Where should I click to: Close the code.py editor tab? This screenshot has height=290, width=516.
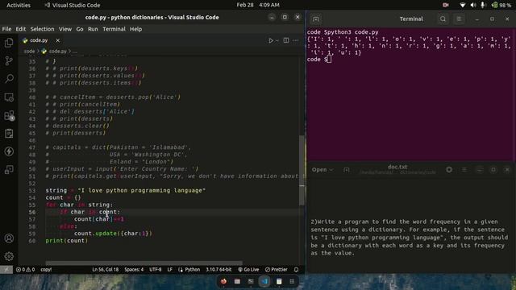pos(57,40)
